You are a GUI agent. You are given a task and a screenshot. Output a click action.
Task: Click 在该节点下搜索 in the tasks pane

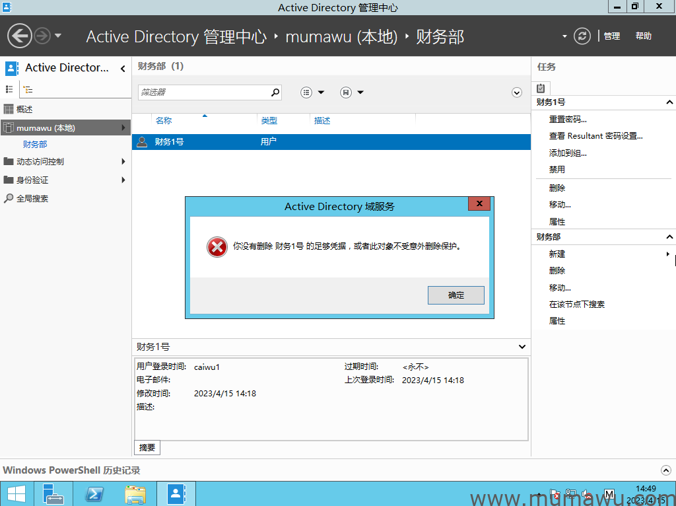pos(577,305)
